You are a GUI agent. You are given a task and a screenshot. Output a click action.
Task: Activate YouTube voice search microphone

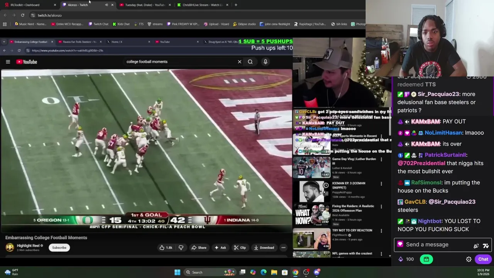[x=266, y=62]
